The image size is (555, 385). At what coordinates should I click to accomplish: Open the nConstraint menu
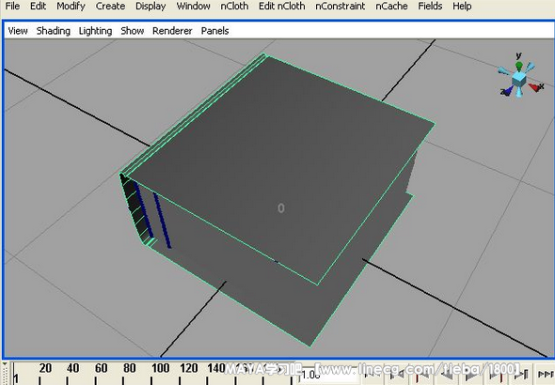(x=341, y=6)
